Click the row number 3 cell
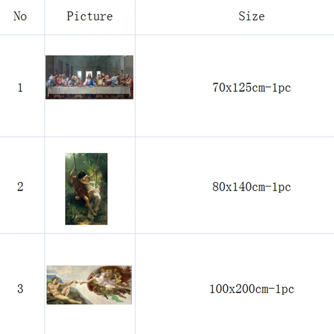 20,289
